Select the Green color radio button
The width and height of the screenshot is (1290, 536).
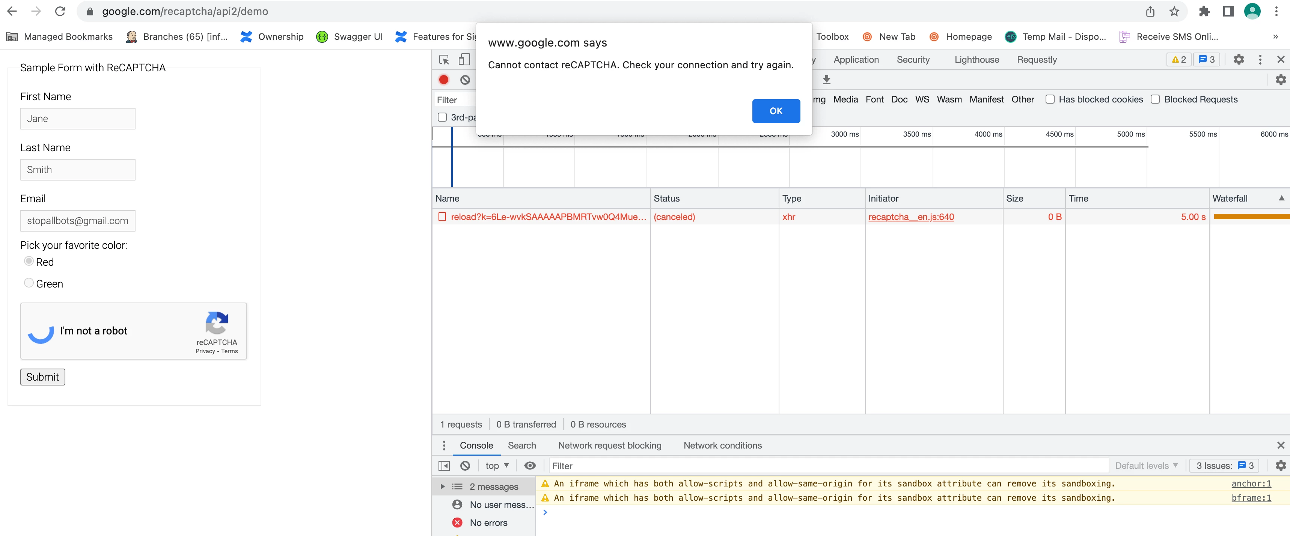click(x=29, y=283)
